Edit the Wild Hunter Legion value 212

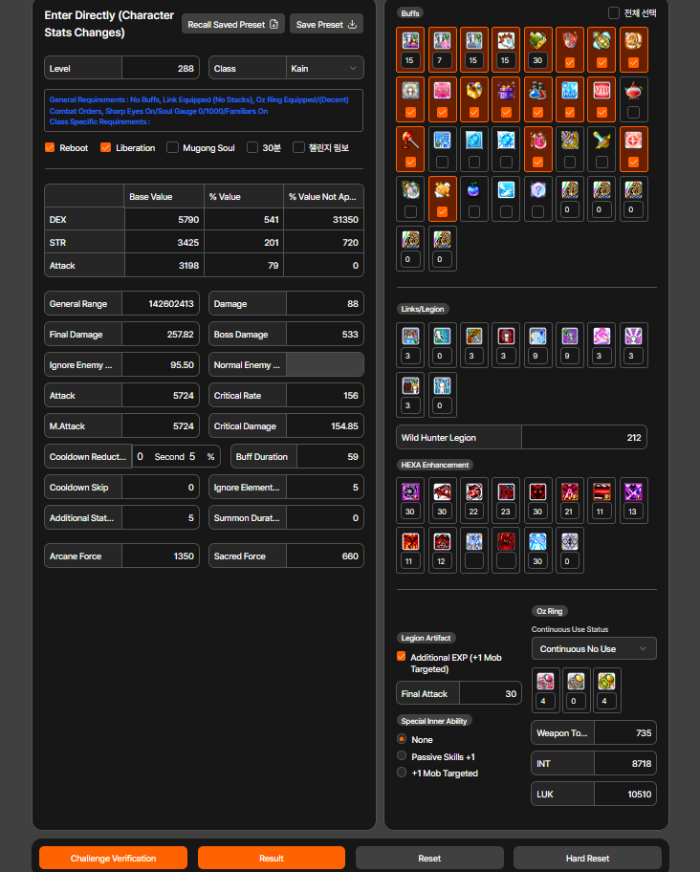(583, 437)
